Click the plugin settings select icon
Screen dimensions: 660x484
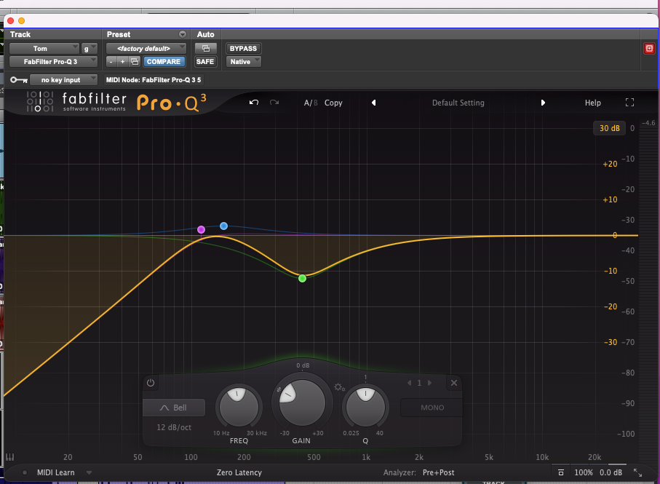(x=135, y=61)
